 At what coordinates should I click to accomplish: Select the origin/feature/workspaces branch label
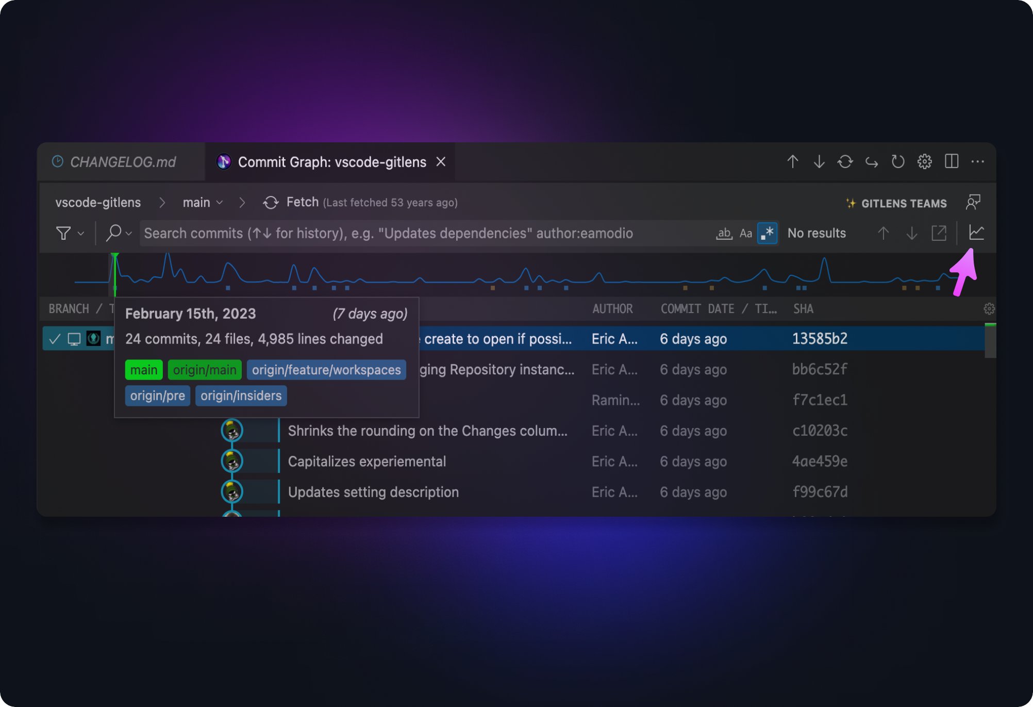326,369
